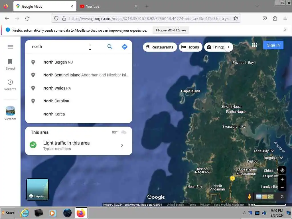Launch Internet Explorer from taskbar
The image size is (292, 219).
(25, 213)
